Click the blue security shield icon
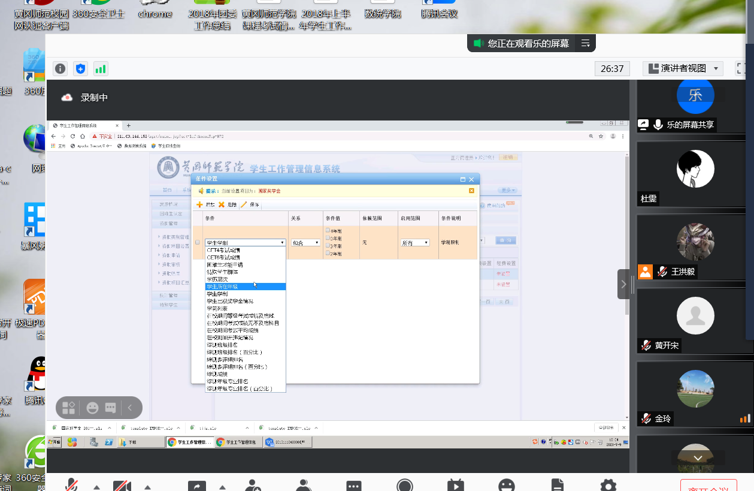Image resolution: width=754 pixels, height=491 pixels. 80,68
